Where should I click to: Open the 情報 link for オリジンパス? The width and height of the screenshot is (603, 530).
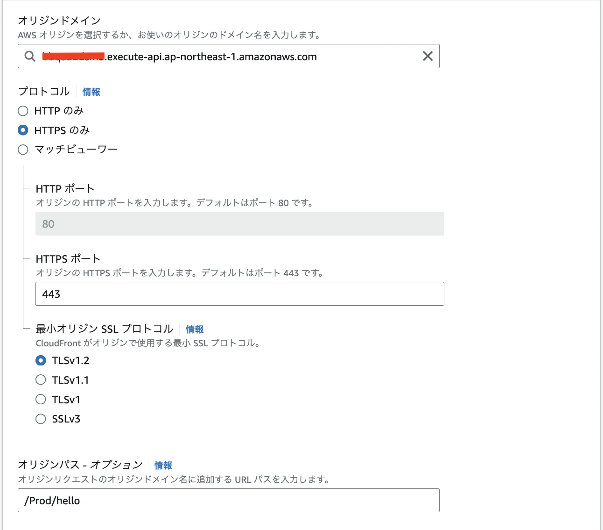[162, 465]
